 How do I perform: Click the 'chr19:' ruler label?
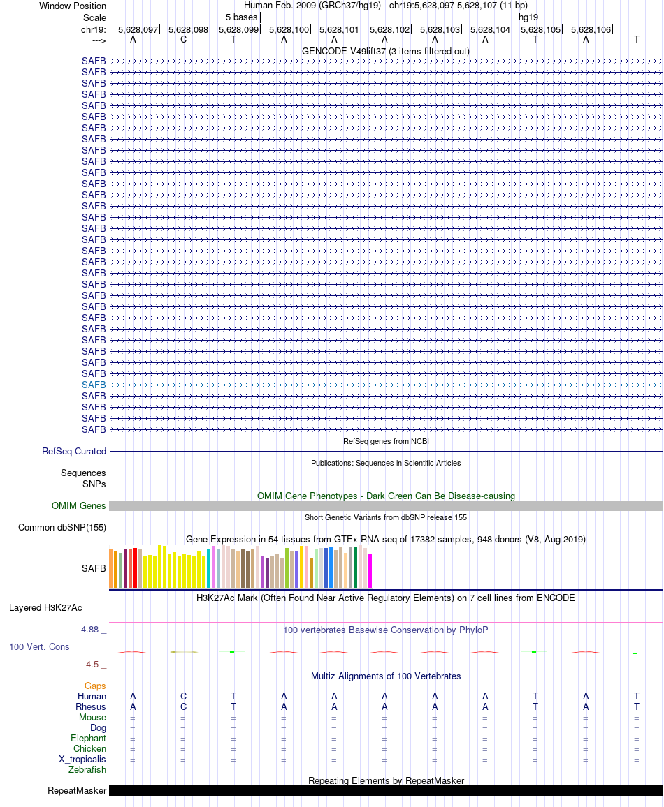click(x=93, y=30)
